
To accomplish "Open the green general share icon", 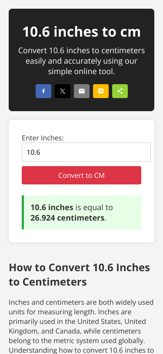I will coord(120,91).
